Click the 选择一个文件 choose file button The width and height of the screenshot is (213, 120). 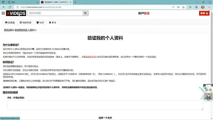point(105,118)
